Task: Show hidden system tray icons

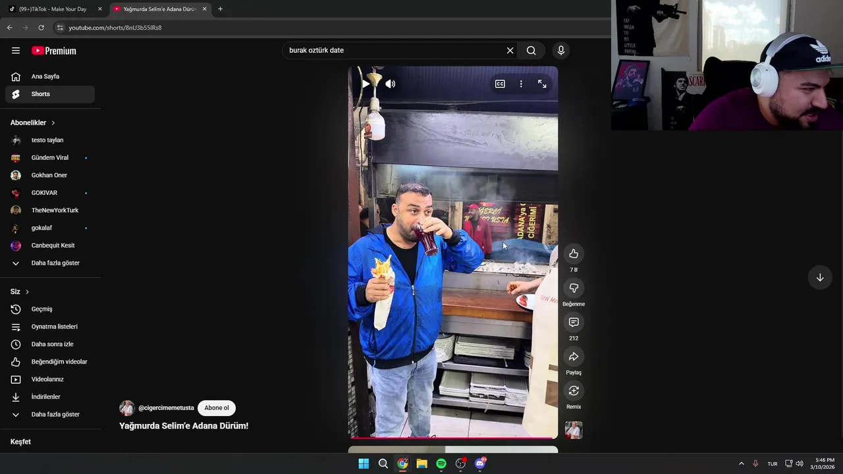Action: coord(741,463)
